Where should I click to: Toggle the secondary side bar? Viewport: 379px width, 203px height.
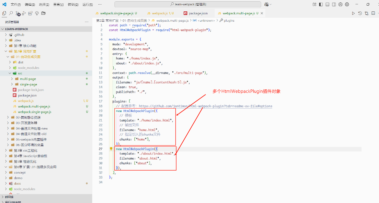coord(334,4)
